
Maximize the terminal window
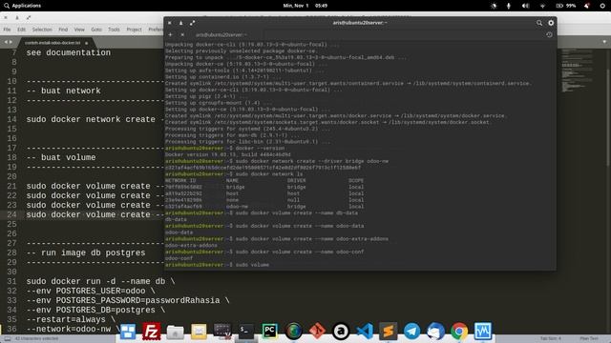coord(193,23)
